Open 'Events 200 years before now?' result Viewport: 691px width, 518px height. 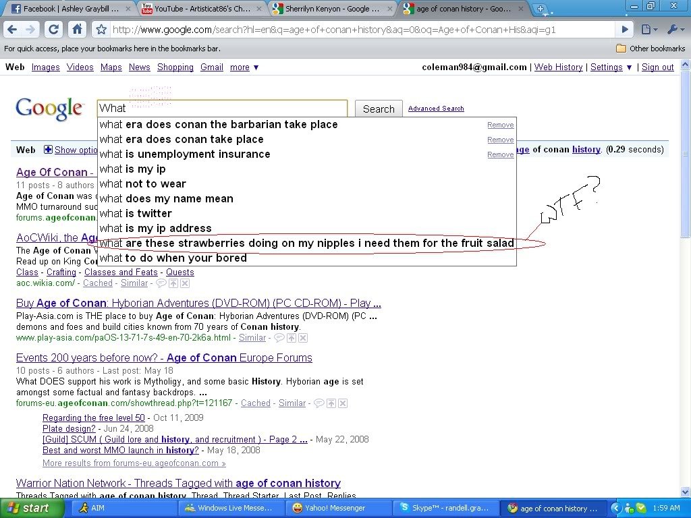[164, 357]
